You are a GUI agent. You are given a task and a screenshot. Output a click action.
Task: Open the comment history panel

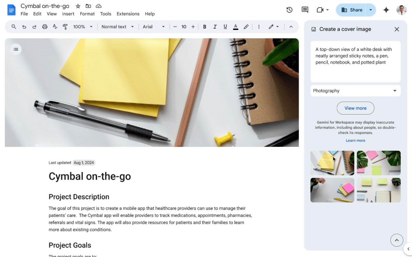[x=305, y=10]
